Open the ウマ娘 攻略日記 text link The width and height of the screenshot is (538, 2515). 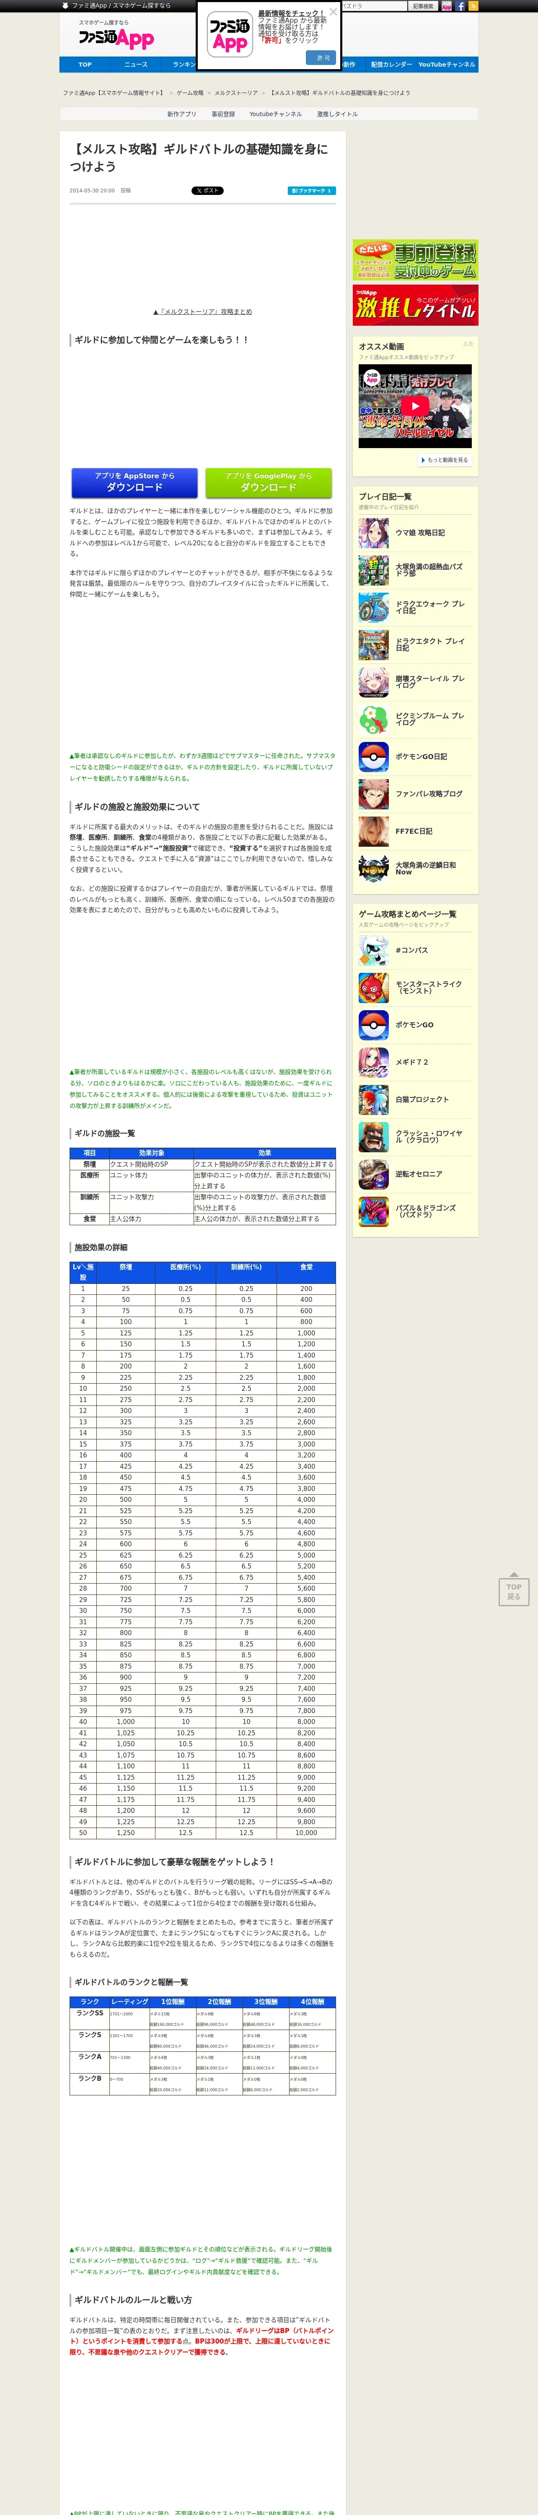(420, 533)
